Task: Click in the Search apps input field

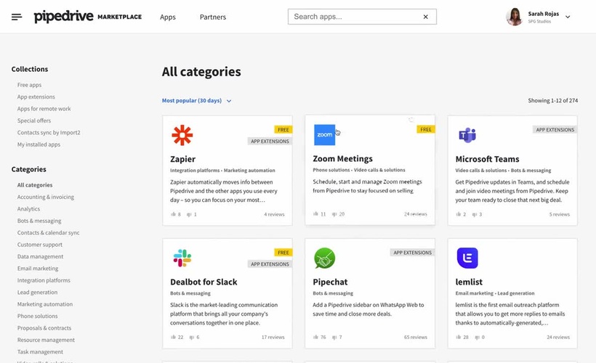Action: [x=353, y=17]
